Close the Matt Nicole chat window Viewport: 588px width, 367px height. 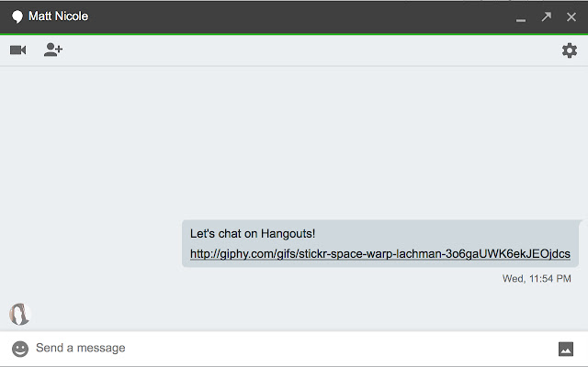[x=571, y=17]
